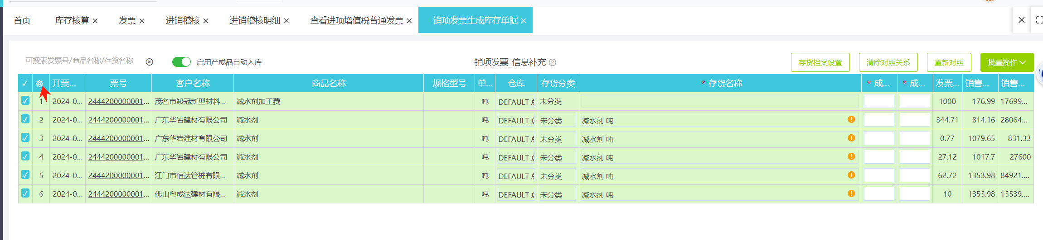This screenshot has height=240, width=1043.
Task: Close the 进销稽核 tab via its X
Action: click(206, 21)
